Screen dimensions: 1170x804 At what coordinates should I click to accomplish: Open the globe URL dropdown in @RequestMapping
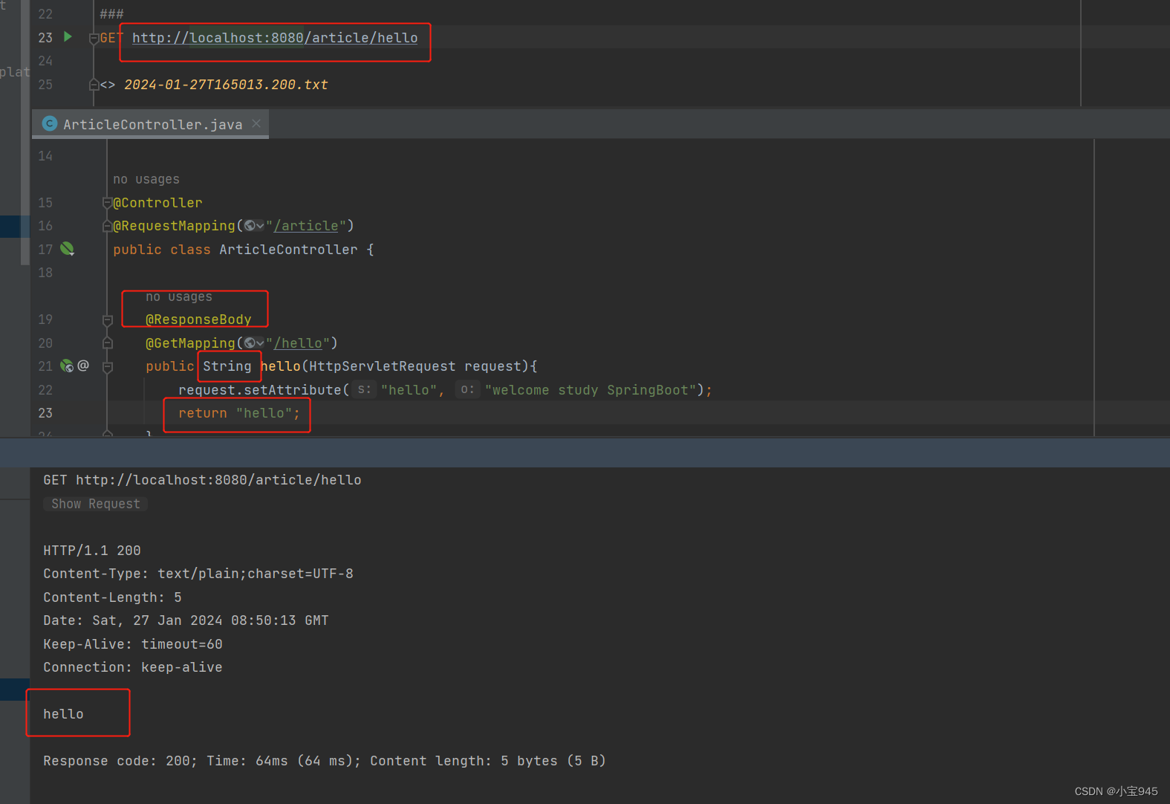tap(254, 226)
